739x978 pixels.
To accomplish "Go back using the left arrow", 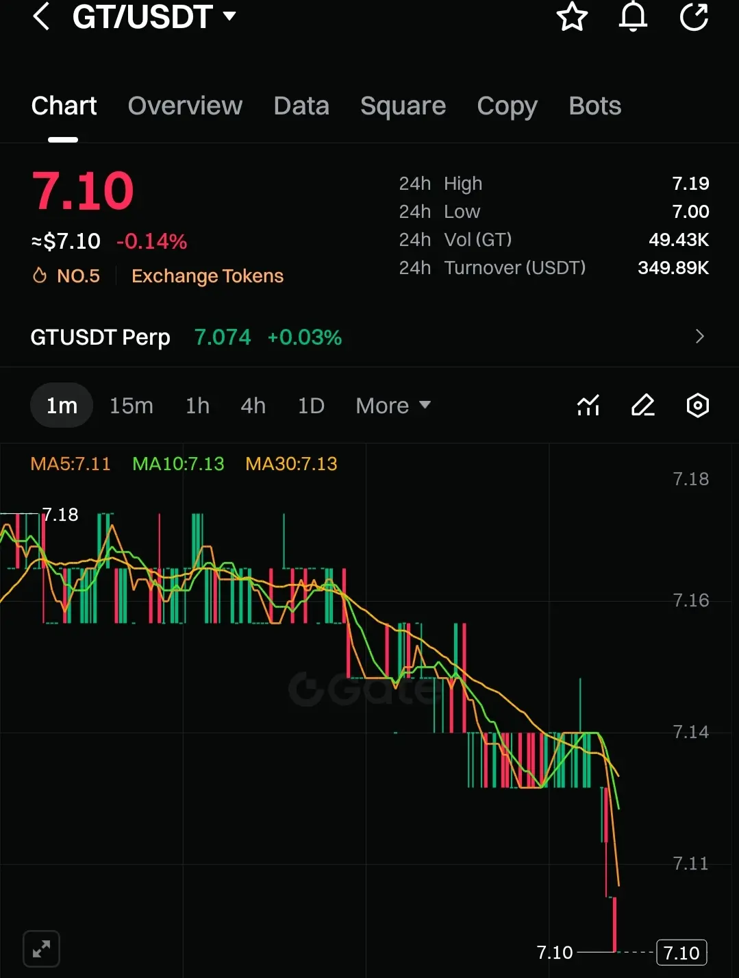I will pos(41,16).
